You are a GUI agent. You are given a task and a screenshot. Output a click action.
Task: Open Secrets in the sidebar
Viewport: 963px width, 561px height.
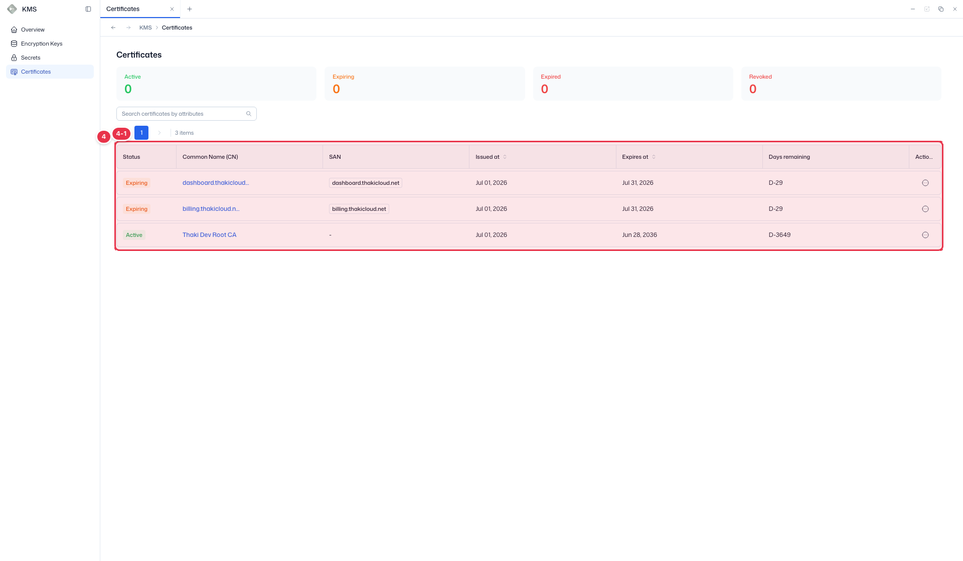coord(50,58)
